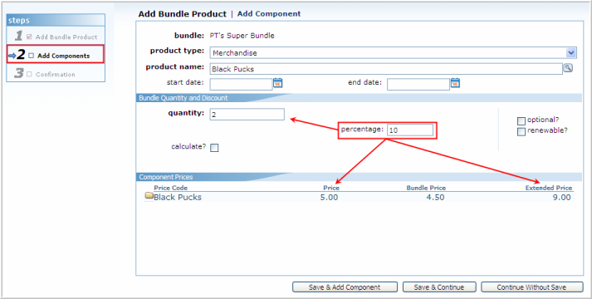Click the Black Pucks price code row
The width and height of the screenshot is (592, 299).
[x=359, y=197]
